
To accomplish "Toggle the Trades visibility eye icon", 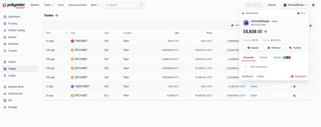I will coord(57,16).
